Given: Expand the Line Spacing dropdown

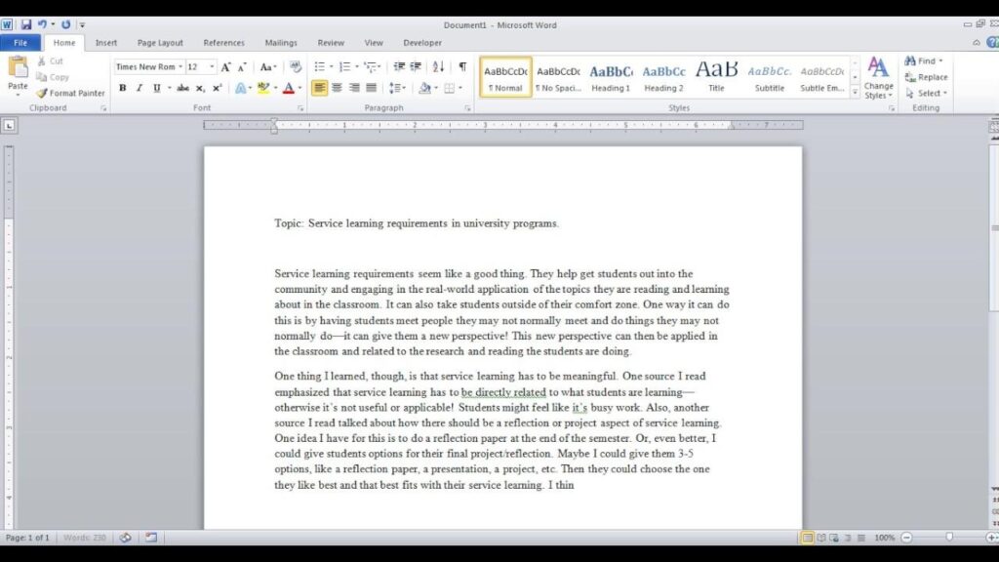Looking at the screenshot, I should (x=400, y=88).
